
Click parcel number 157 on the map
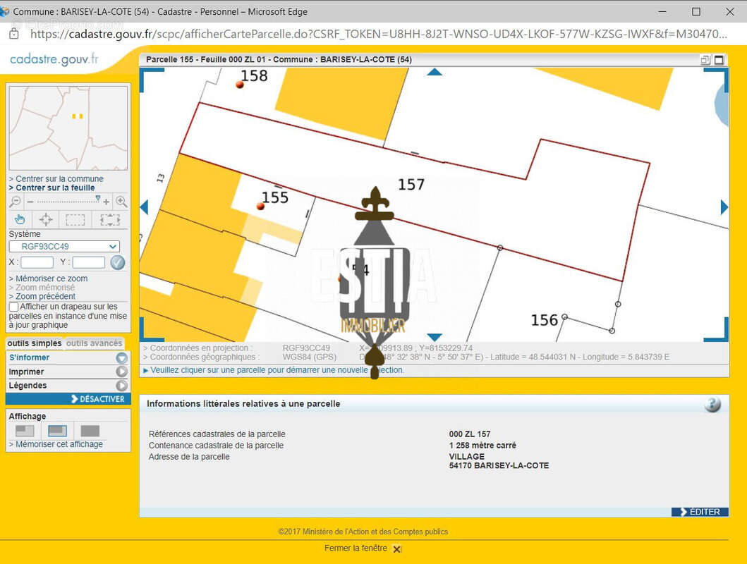[x=411, y=184]
